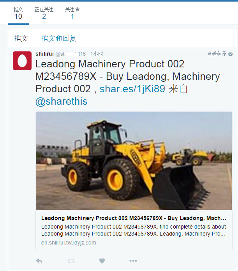Click the 1小时 tweet timestamp
Viewport: 238px width, 271px height.
(x=97, y=54)
